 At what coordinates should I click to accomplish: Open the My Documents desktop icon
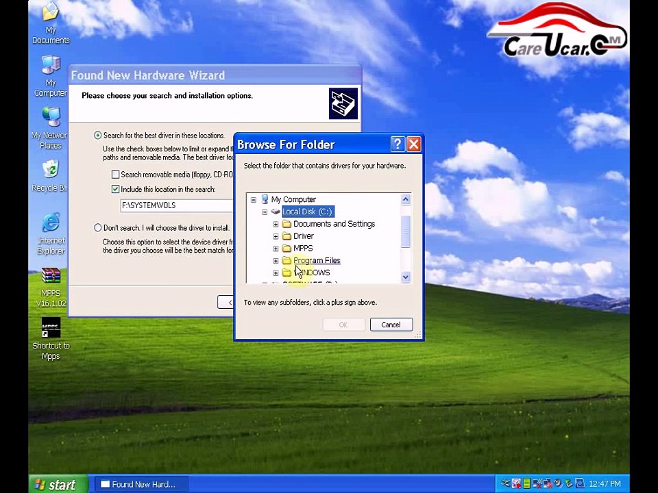click(51, 23)
